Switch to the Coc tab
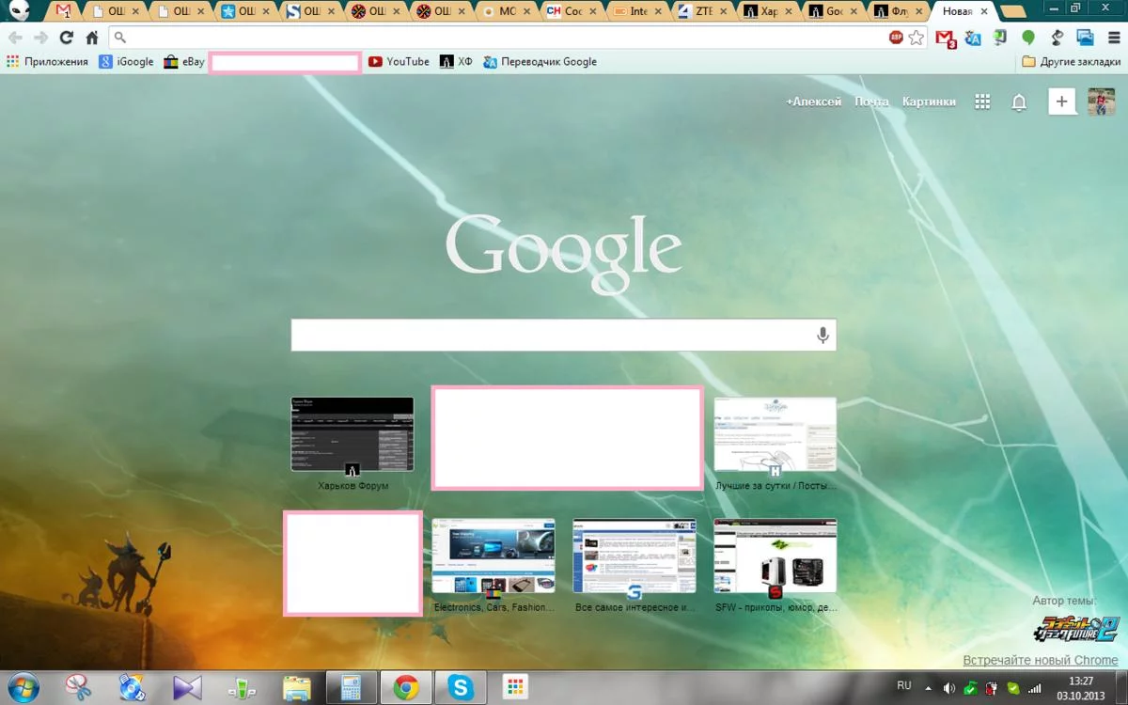 pos(572,12)
